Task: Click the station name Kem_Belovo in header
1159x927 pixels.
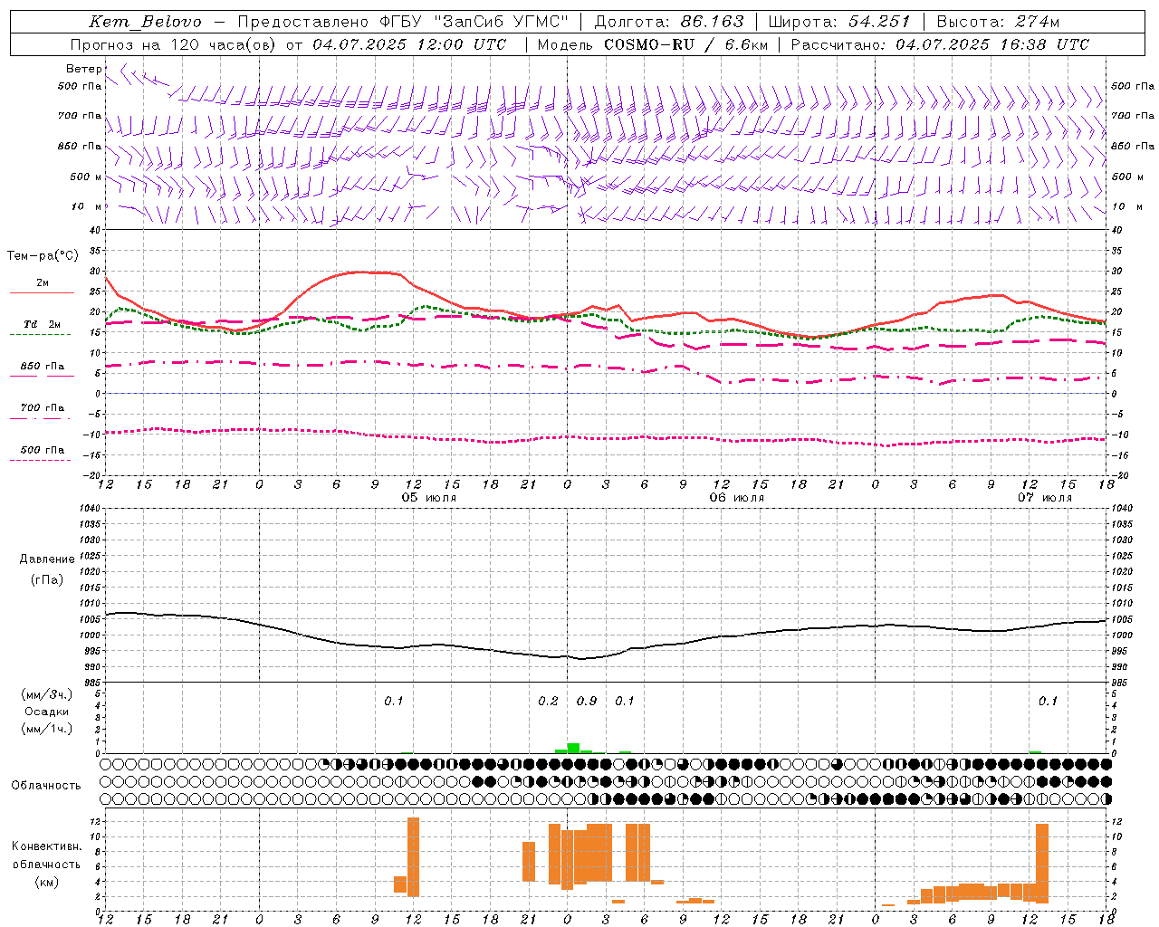Action: coord(145,22)
